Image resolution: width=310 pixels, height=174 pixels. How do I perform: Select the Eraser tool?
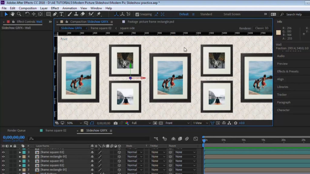(x=83, y=14)
